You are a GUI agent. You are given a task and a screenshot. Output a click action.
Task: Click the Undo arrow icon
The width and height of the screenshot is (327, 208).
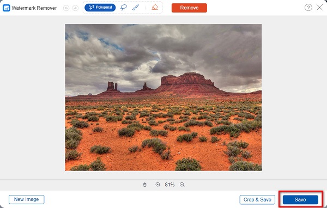click(x=66, y=8)
